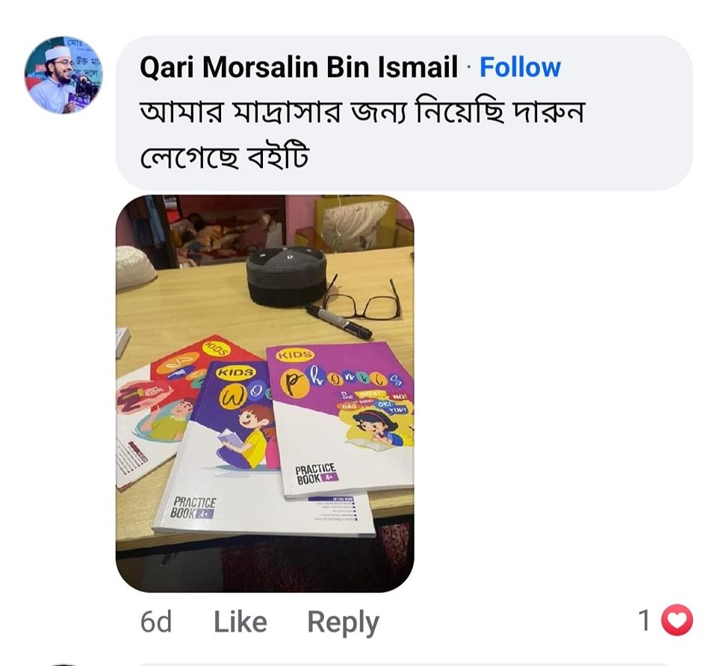Open the attached photo of the books

264,393
